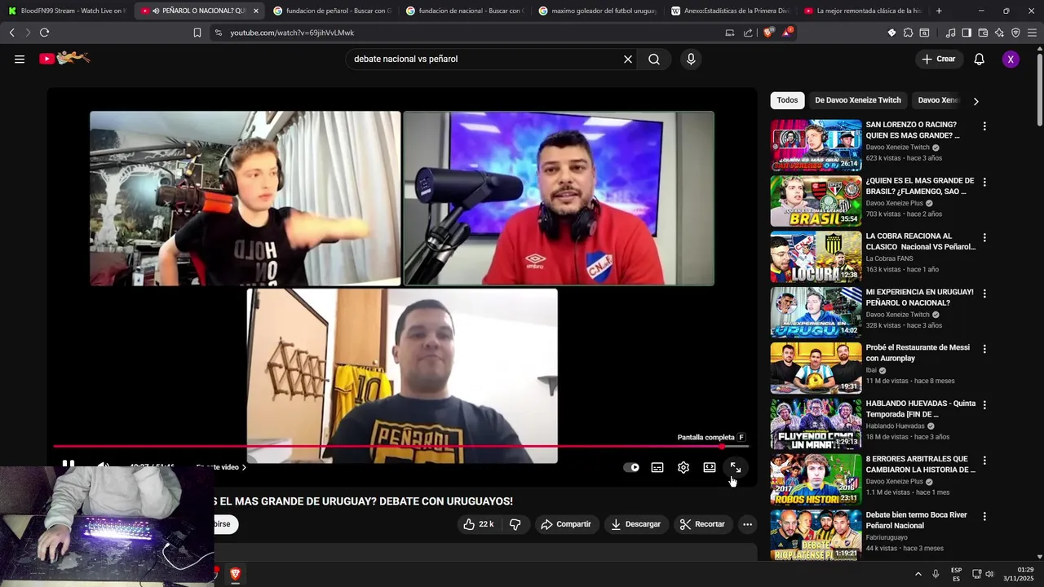The height and width of the screenshot is (587, 1044).
Task: Open SAN LORENZO O RACING video thumbnail
Action: coord(816,145)
